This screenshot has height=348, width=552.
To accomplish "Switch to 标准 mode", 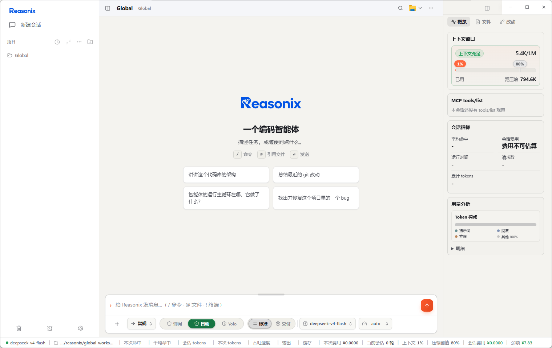I will (x=260, y=324).
